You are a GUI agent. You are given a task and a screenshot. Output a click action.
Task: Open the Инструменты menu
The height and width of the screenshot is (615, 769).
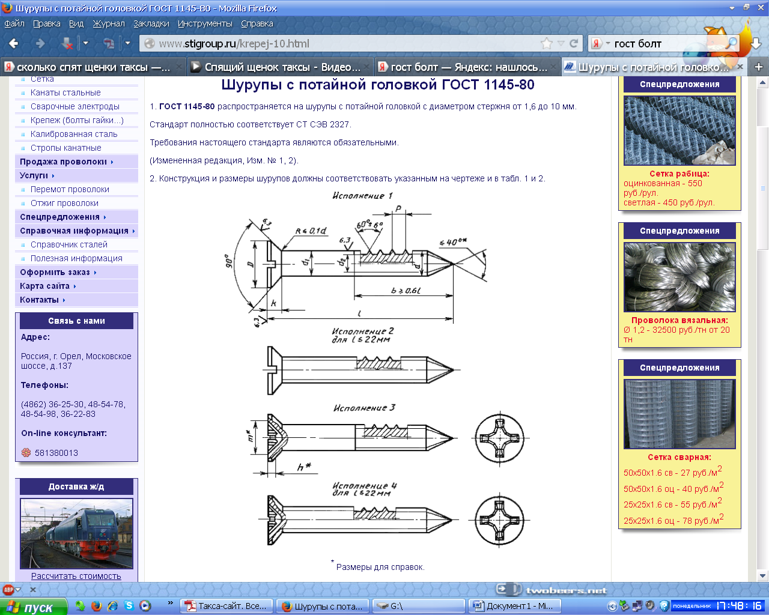point(205,23)
